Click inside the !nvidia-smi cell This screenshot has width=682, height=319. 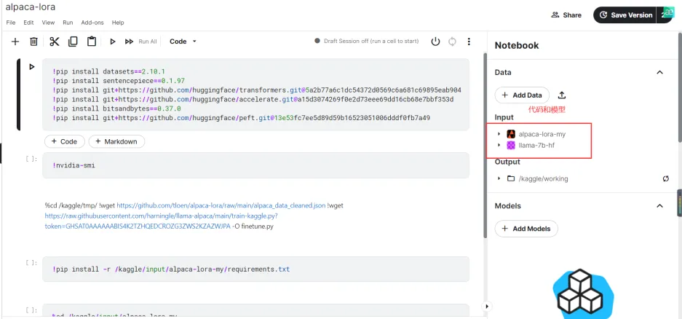click(x=255, y=165)
